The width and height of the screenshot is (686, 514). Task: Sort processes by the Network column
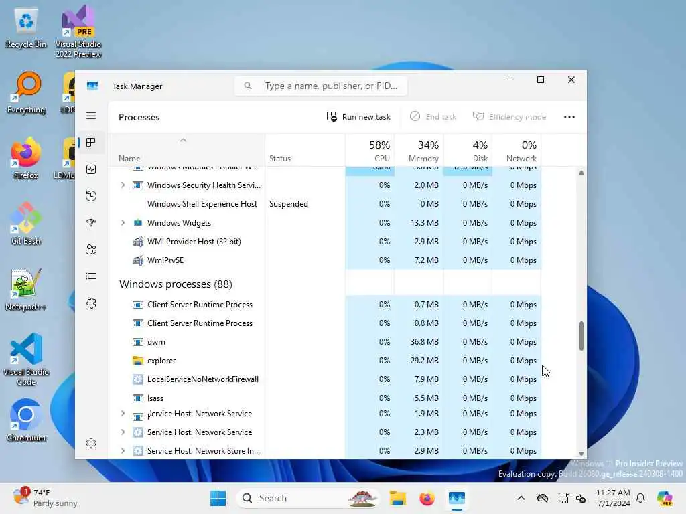[517, 150]
